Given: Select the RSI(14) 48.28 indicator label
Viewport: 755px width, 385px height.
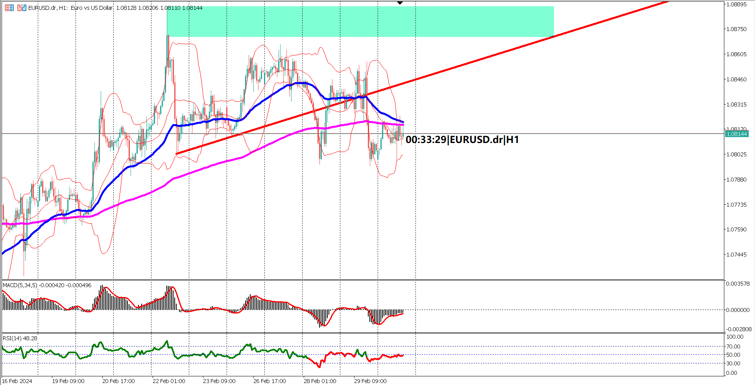Looking at the screenshot, I should point(19,338).
